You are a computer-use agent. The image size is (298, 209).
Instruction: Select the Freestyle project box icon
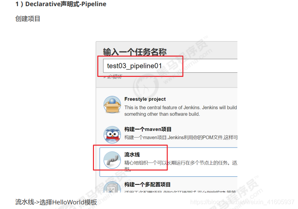(112, 104)
